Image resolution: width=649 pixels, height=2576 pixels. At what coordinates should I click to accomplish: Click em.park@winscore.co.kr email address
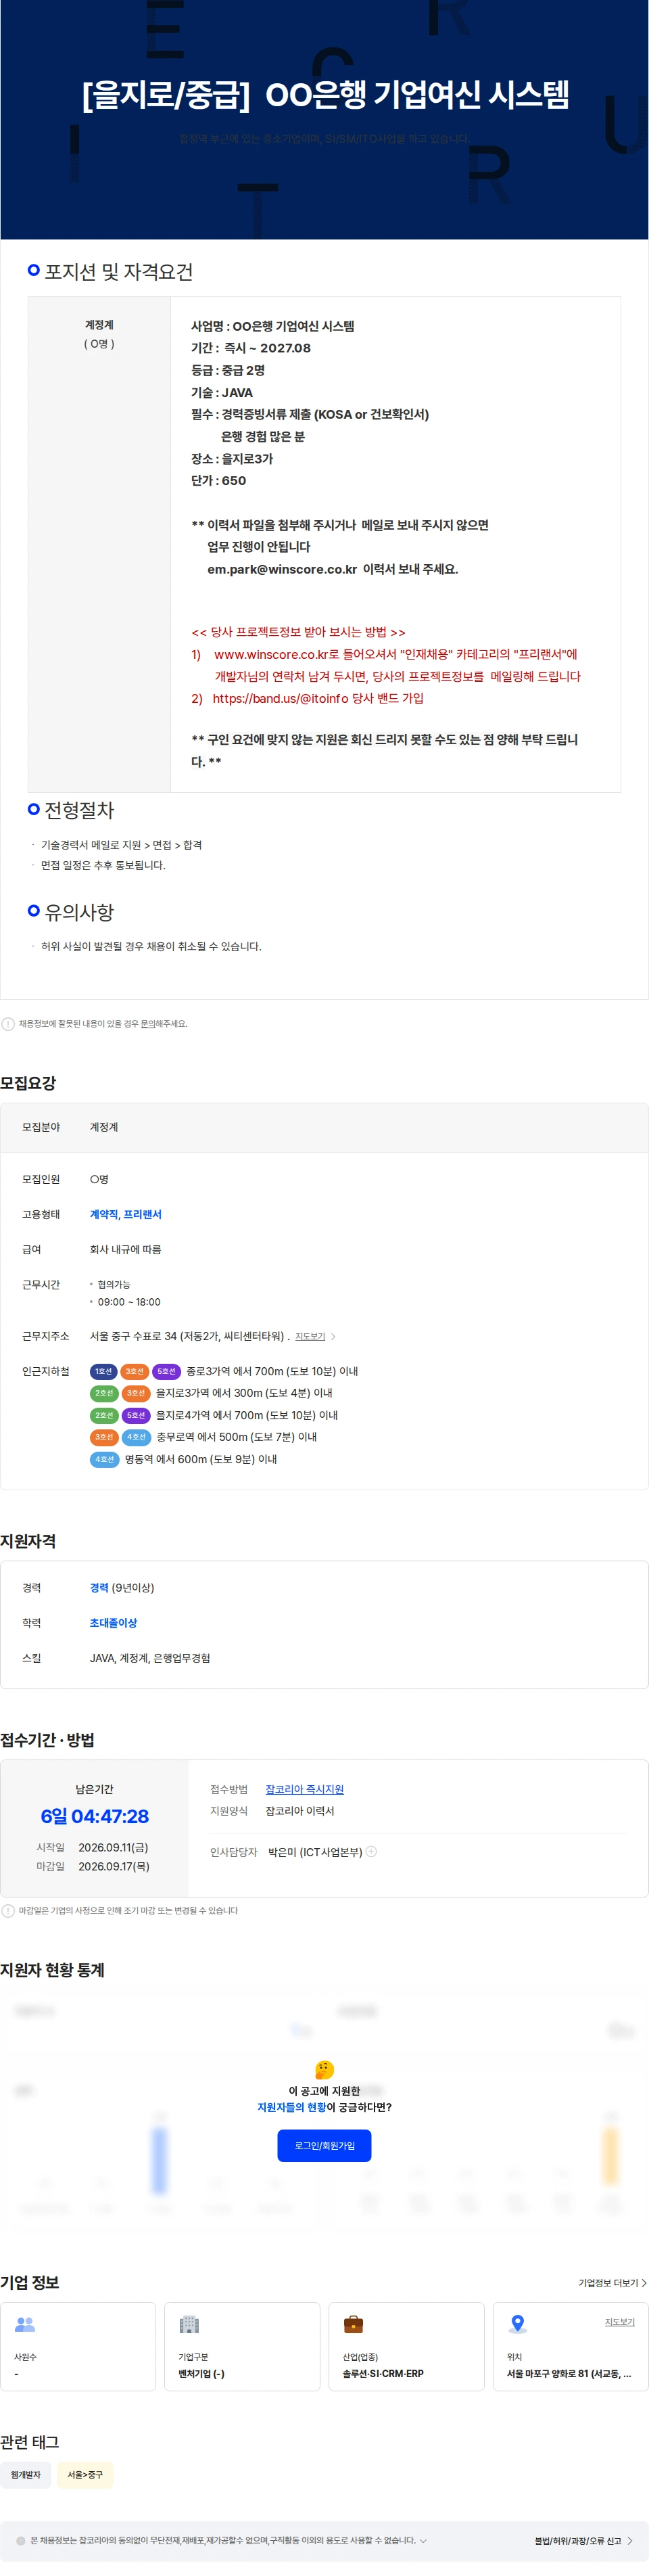282,569
